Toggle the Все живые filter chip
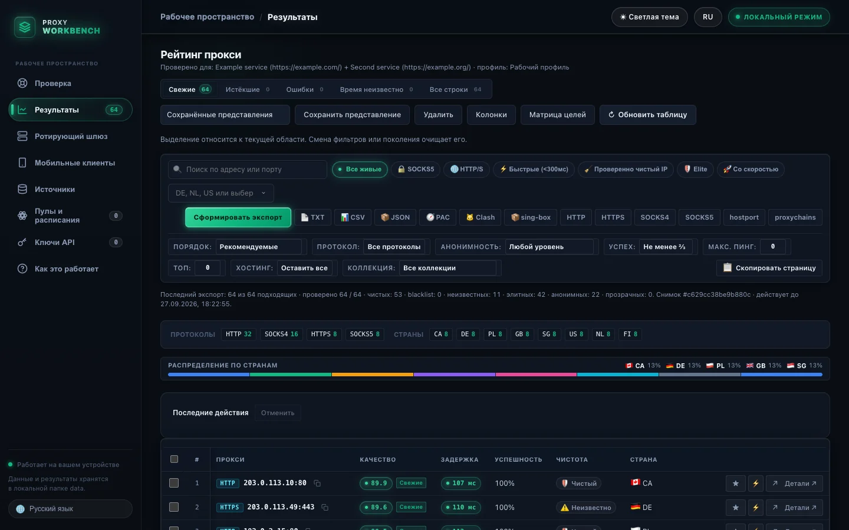This screenshot has height=530, width=849. (360, 170)
